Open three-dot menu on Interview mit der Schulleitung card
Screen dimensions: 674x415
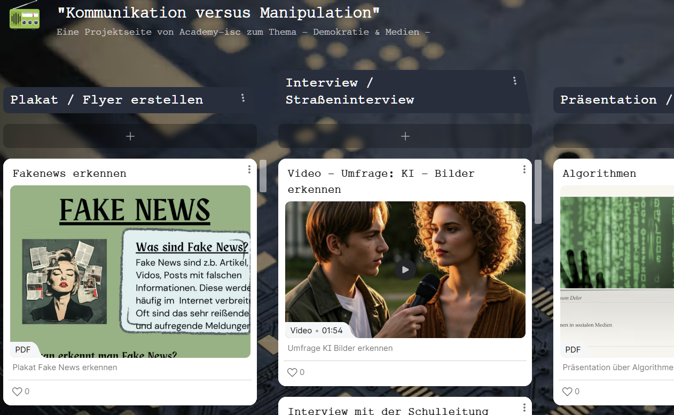click(x=524, y=408)
